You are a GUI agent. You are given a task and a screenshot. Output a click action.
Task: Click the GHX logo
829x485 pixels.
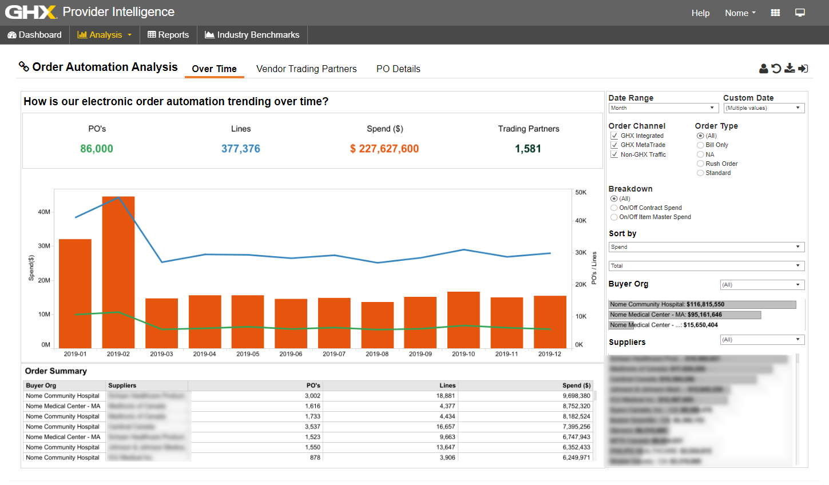click(x=31, y=12)
